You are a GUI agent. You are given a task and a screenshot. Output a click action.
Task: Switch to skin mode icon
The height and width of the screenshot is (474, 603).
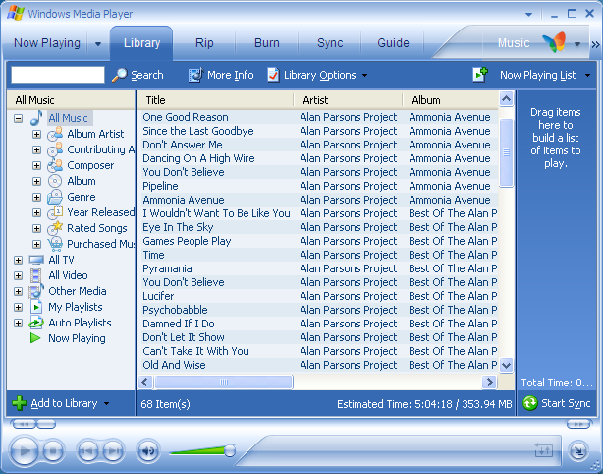click(x=578, y=451)
